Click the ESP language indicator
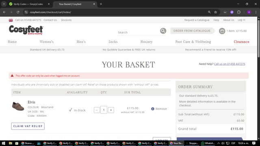 (x=233, y=143)
